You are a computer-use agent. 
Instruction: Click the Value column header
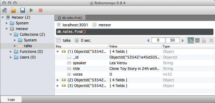(x=135, y=47)
